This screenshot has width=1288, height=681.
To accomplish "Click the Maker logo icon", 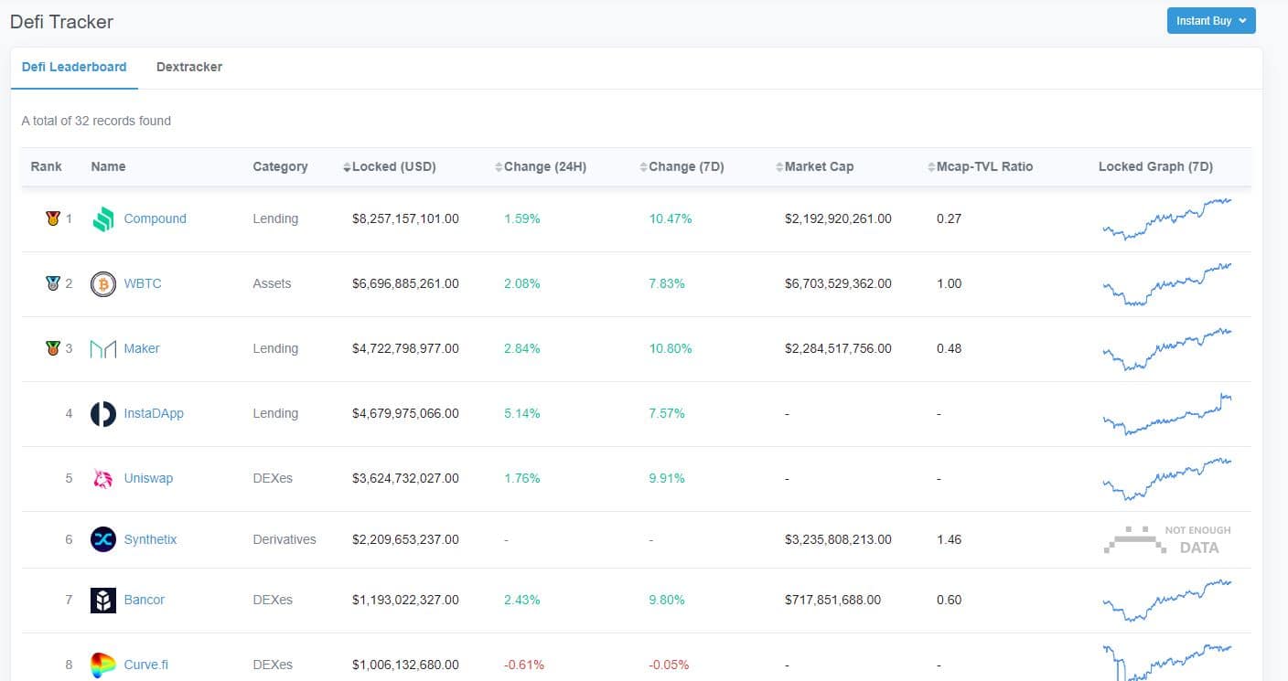I will [x=103, y=349].
